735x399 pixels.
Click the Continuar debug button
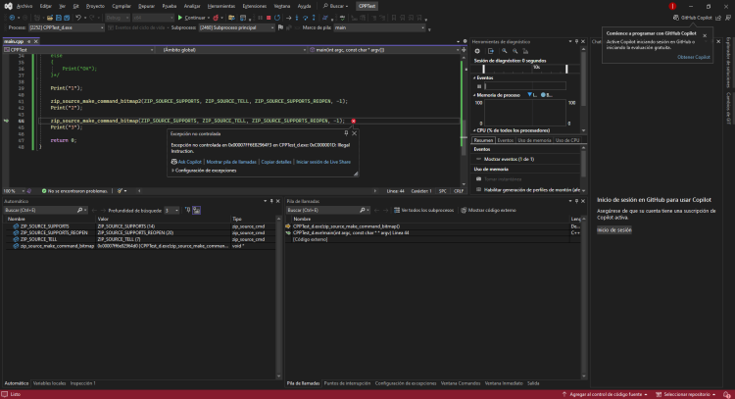pyautogui.click(x=193, y=17)
